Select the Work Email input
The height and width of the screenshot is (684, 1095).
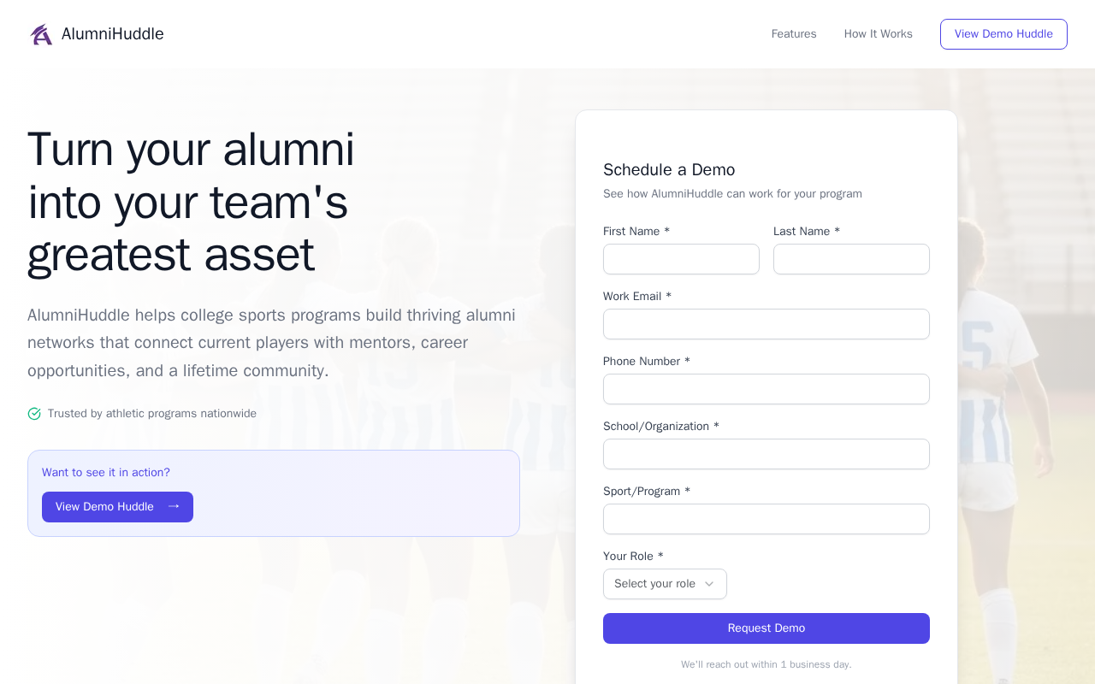tap(766, 324)
